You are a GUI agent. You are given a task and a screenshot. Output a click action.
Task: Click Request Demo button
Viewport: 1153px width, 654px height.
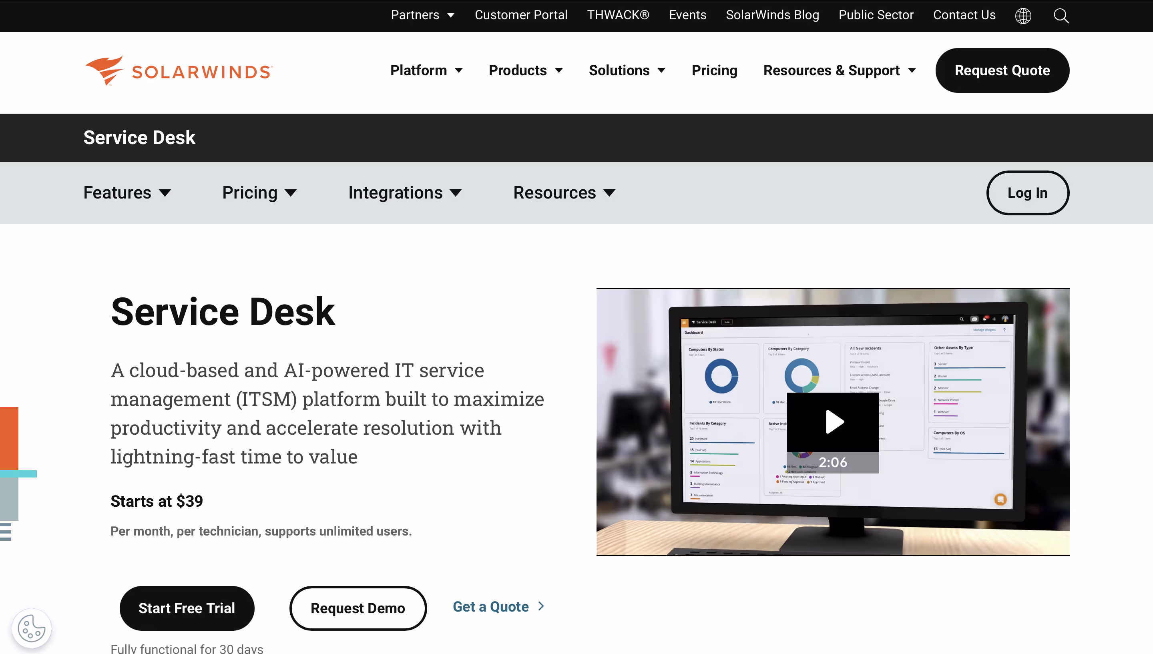(x=358, y=608)
